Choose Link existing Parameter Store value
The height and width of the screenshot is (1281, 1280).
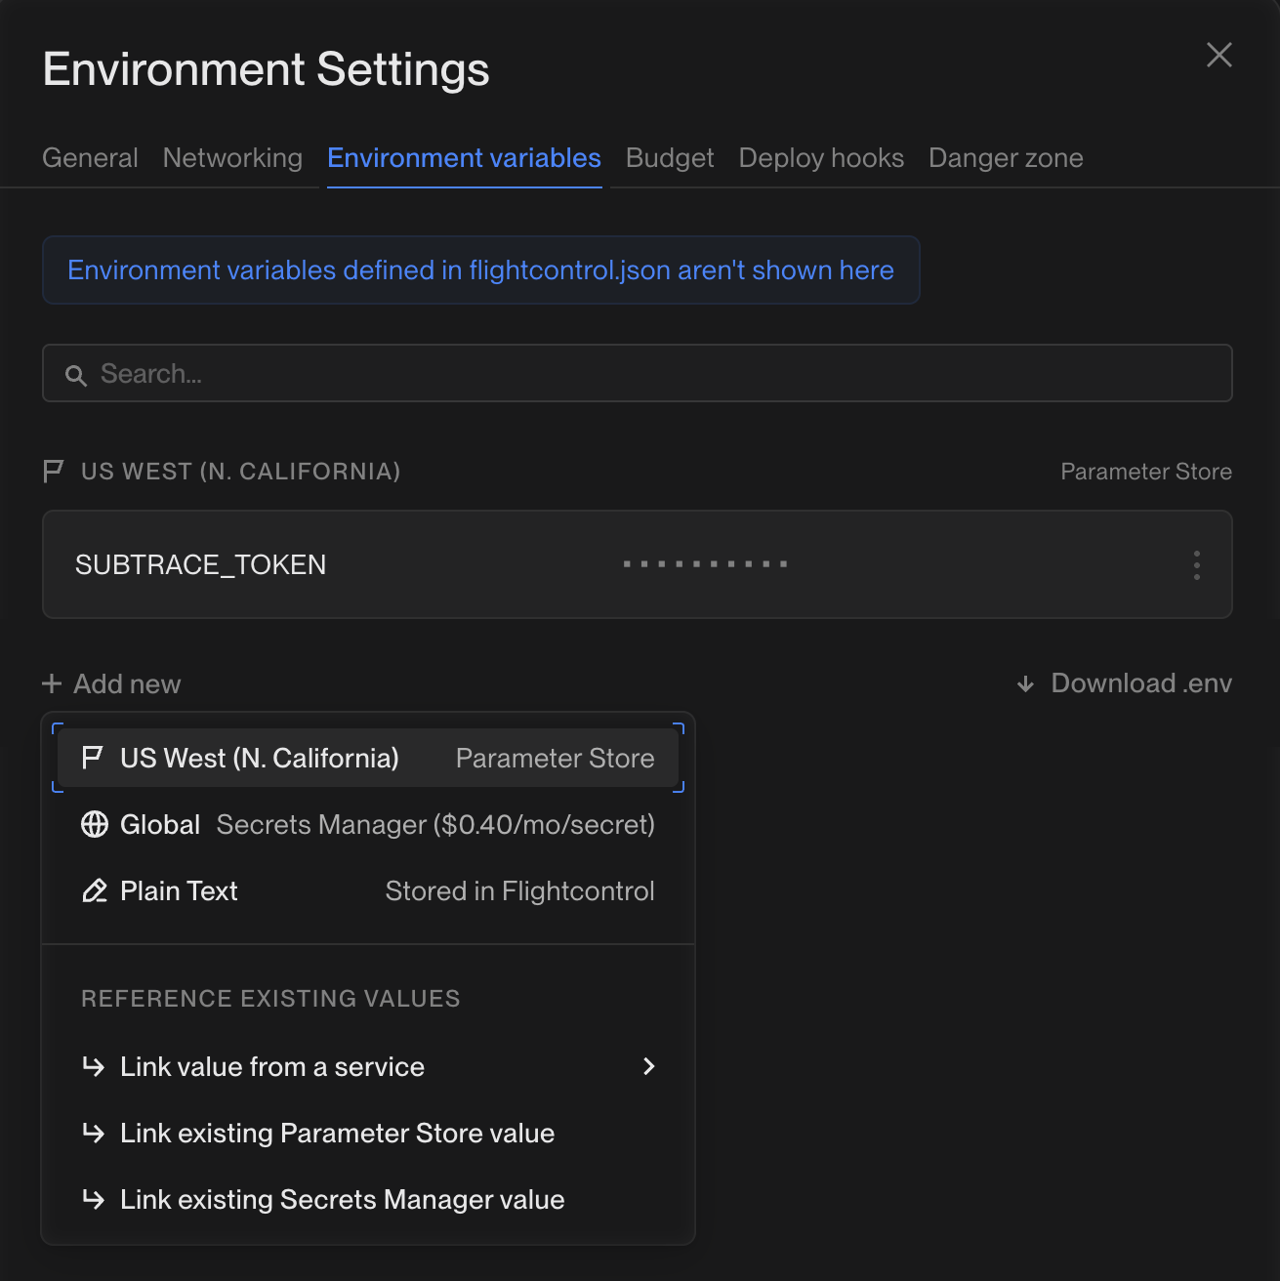[337, 1133]
